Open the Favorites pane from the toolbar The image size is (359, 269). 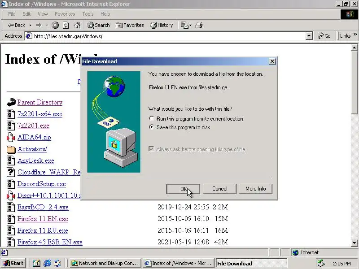click(130, 25)
